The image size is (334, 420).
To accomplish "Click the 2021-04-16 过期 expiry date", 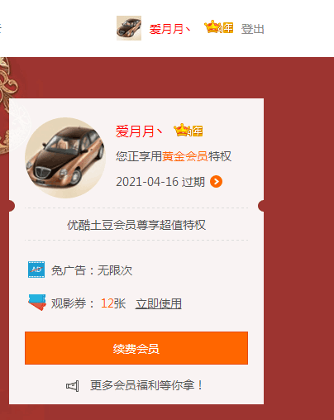I will point(160,182).
